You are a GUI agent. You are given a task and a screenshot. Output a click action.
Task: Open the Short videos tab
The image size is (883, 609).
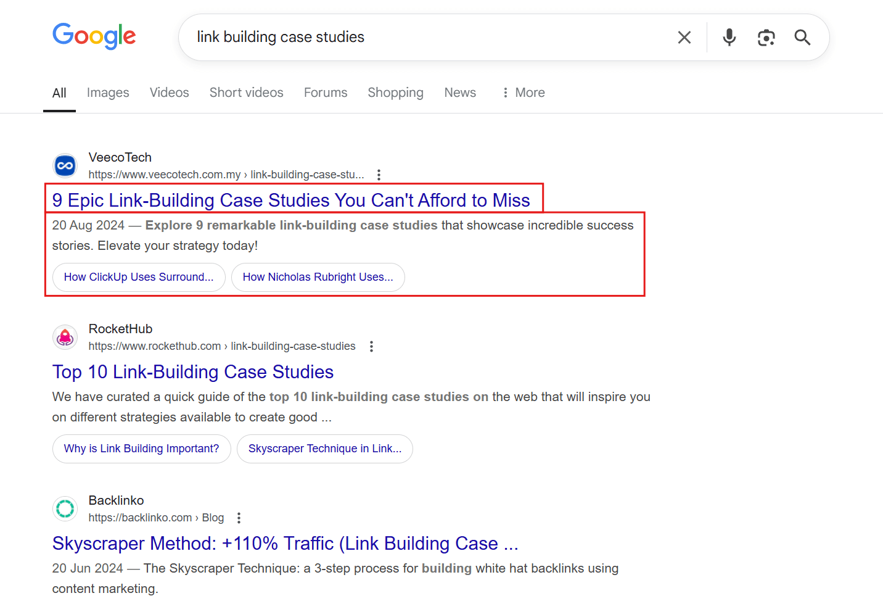tap(247, 93)
